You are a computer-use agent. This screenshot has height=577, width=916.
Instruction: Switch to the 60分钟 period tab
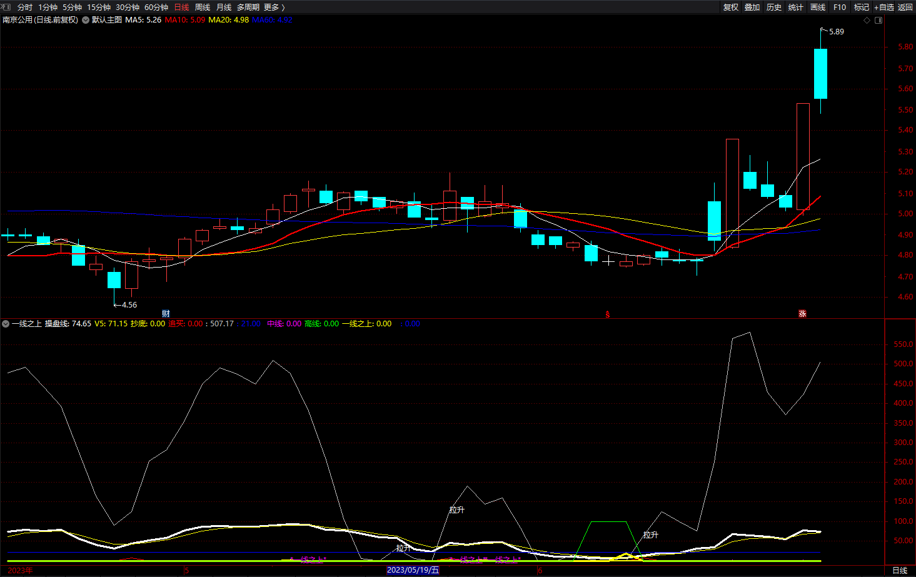[156, 8]
